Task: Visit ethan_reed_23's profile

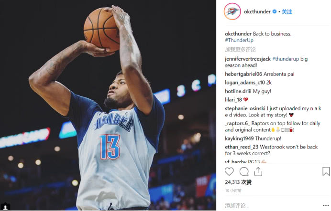Action: [x=242, y=147]
